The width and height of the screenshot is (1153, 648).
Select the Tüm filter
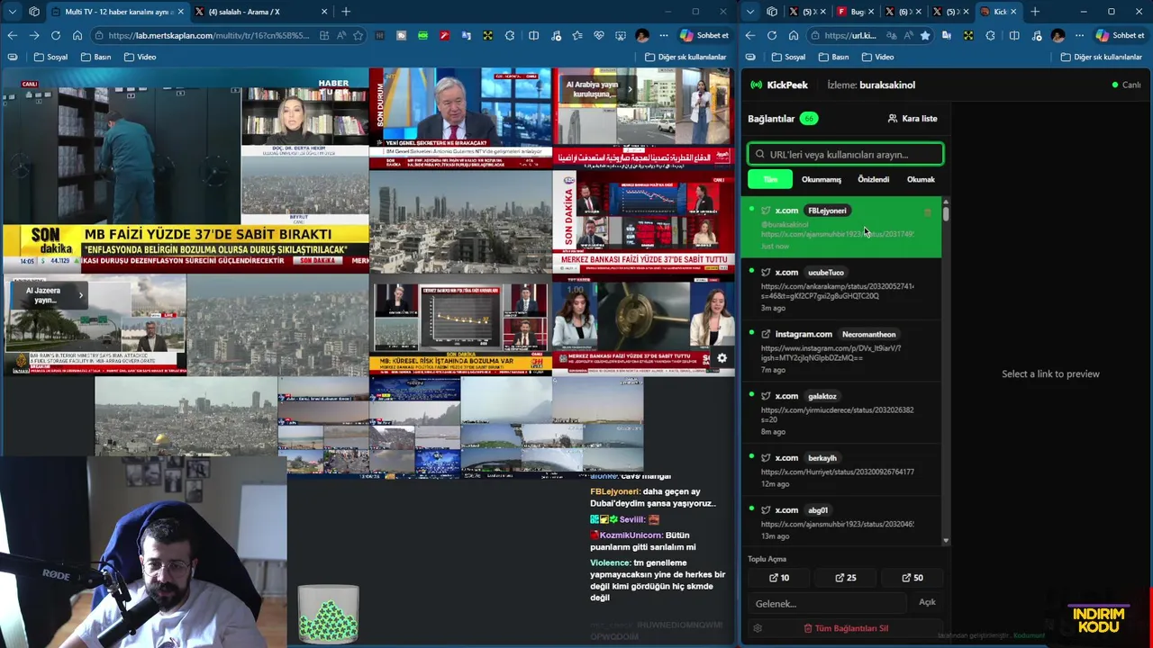point(770,179)
